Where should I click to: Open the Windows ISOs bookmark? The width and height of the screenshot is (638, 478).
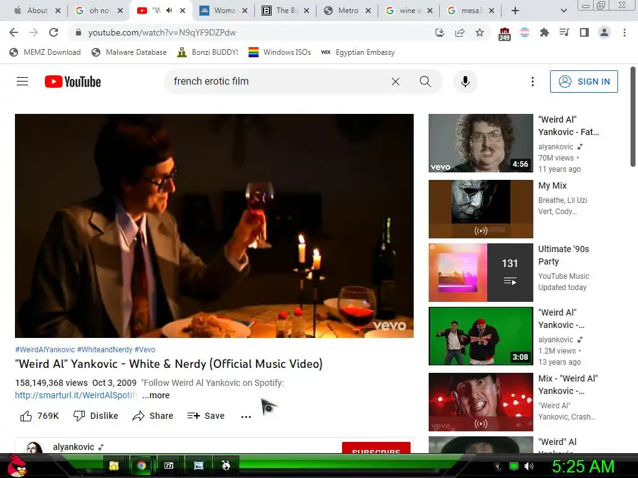coord(280,52)
